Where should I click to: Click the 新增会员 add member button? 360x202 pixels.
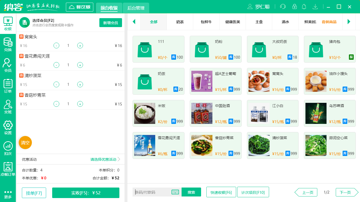pyautogui.click(x=110, y=23)
